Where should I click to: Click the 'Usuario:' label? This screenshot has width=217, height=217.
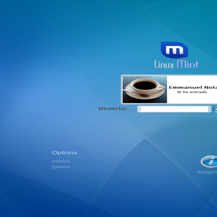(x=113, y=108)
